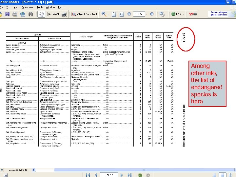Click the horizontal scrollbar left arrow
The image size is (236, 177).
(33, 170)
